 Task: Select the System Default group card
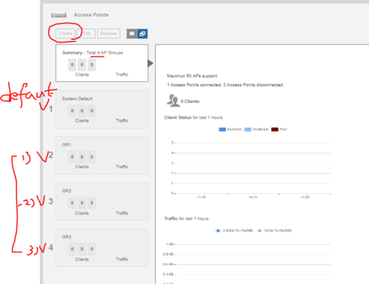pos(102,110)
